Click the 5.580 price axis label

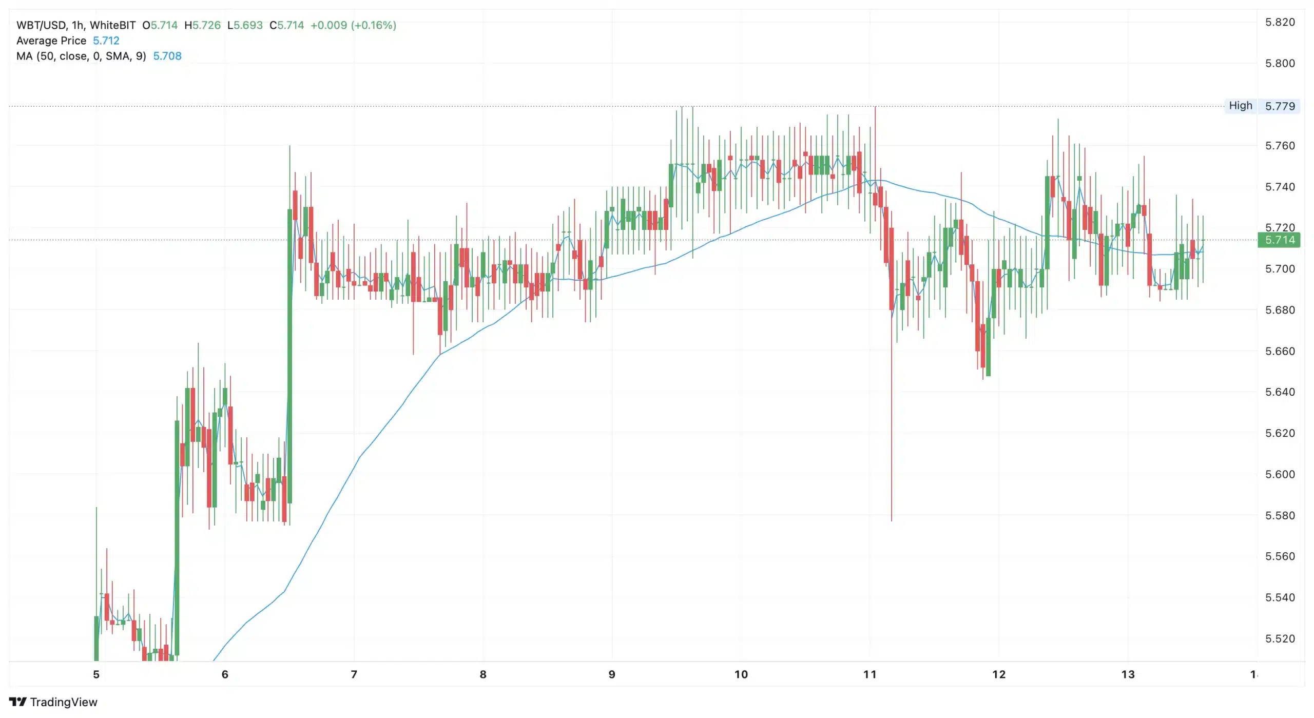tap(1280, 515)
